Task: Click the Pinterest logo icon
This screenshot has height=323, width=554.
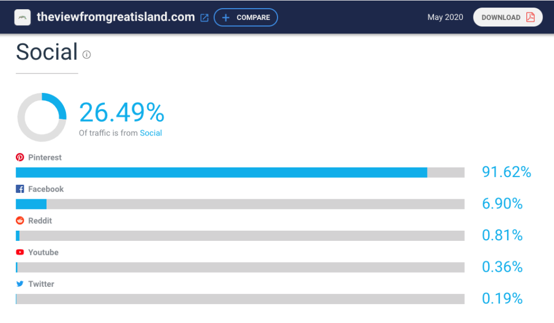Action: (x=20, y=157)
